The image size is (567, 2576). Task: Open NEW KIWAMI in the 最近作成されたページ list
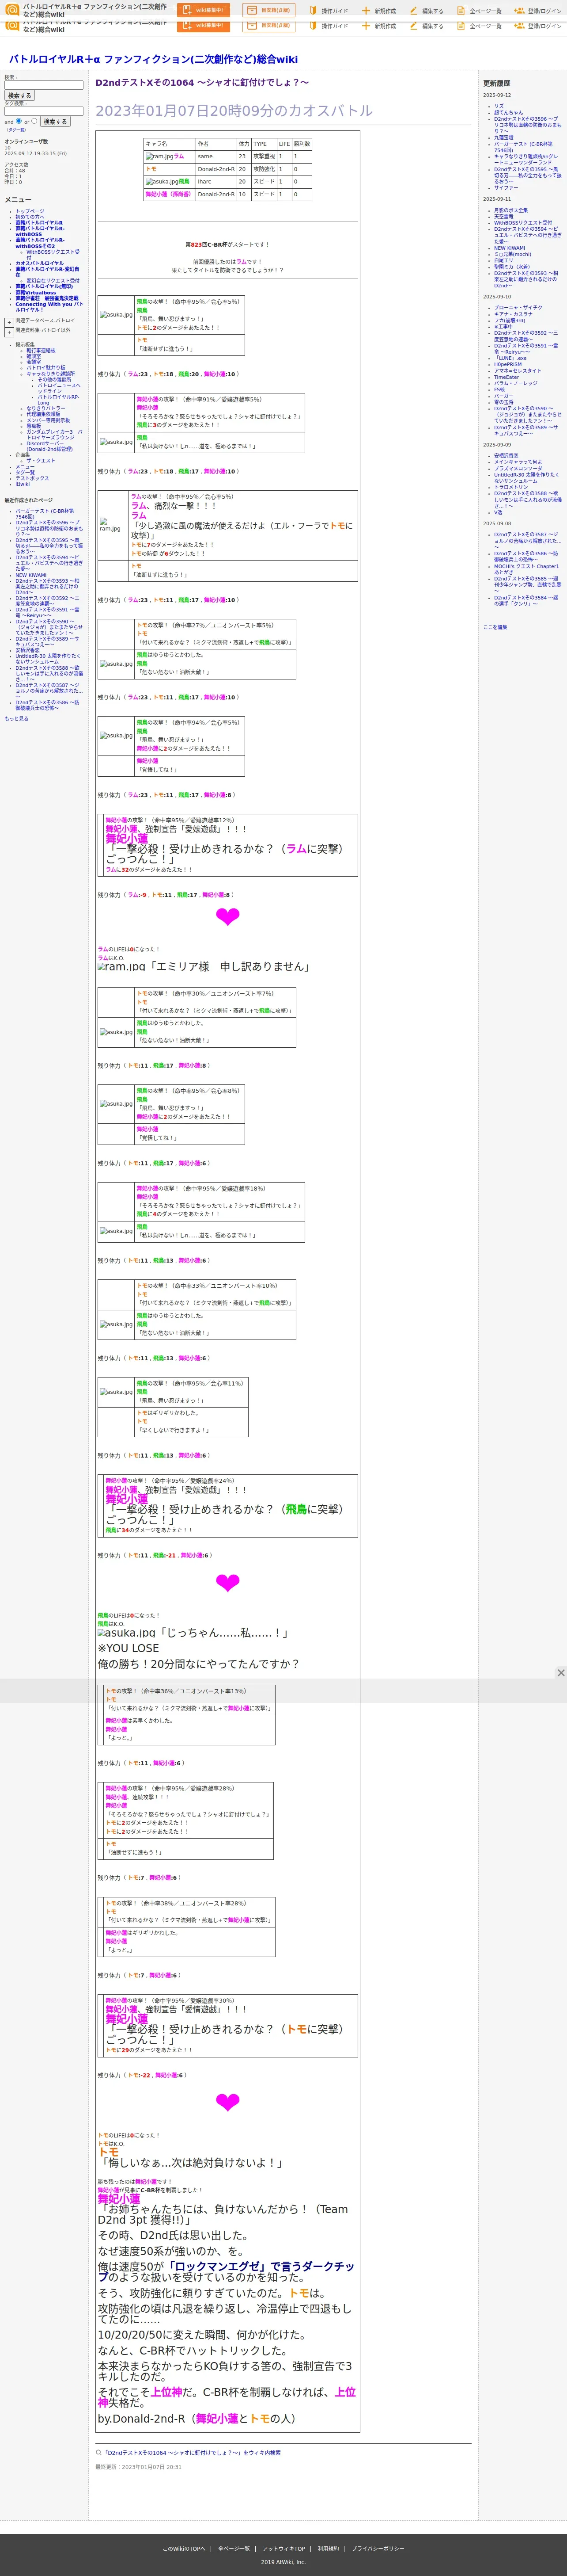coord(30,575)
